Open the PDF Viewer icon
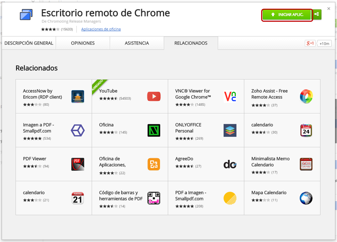Image resolution: width=337 pixels, height=242 pixels. [78, 164]
